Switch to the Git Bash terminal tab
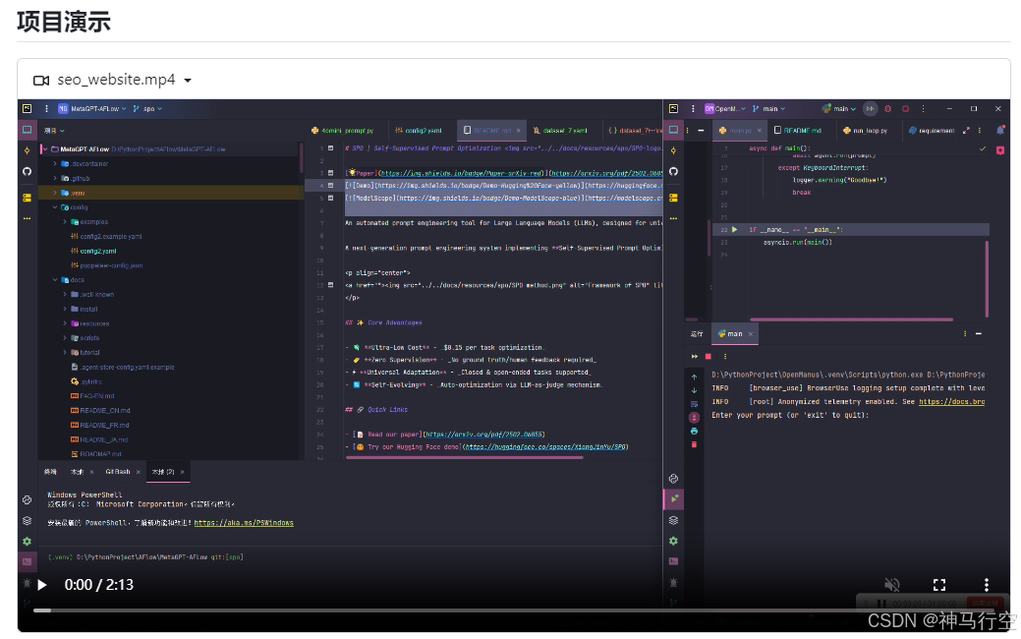The image size is (1021, 639). 118,472
